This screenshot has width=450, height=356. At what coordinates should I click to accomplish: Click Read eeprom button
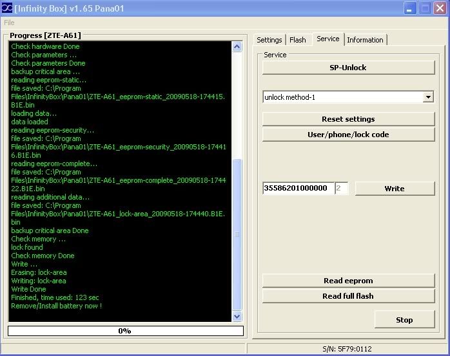pyautogui.click(x=348, y=281)
